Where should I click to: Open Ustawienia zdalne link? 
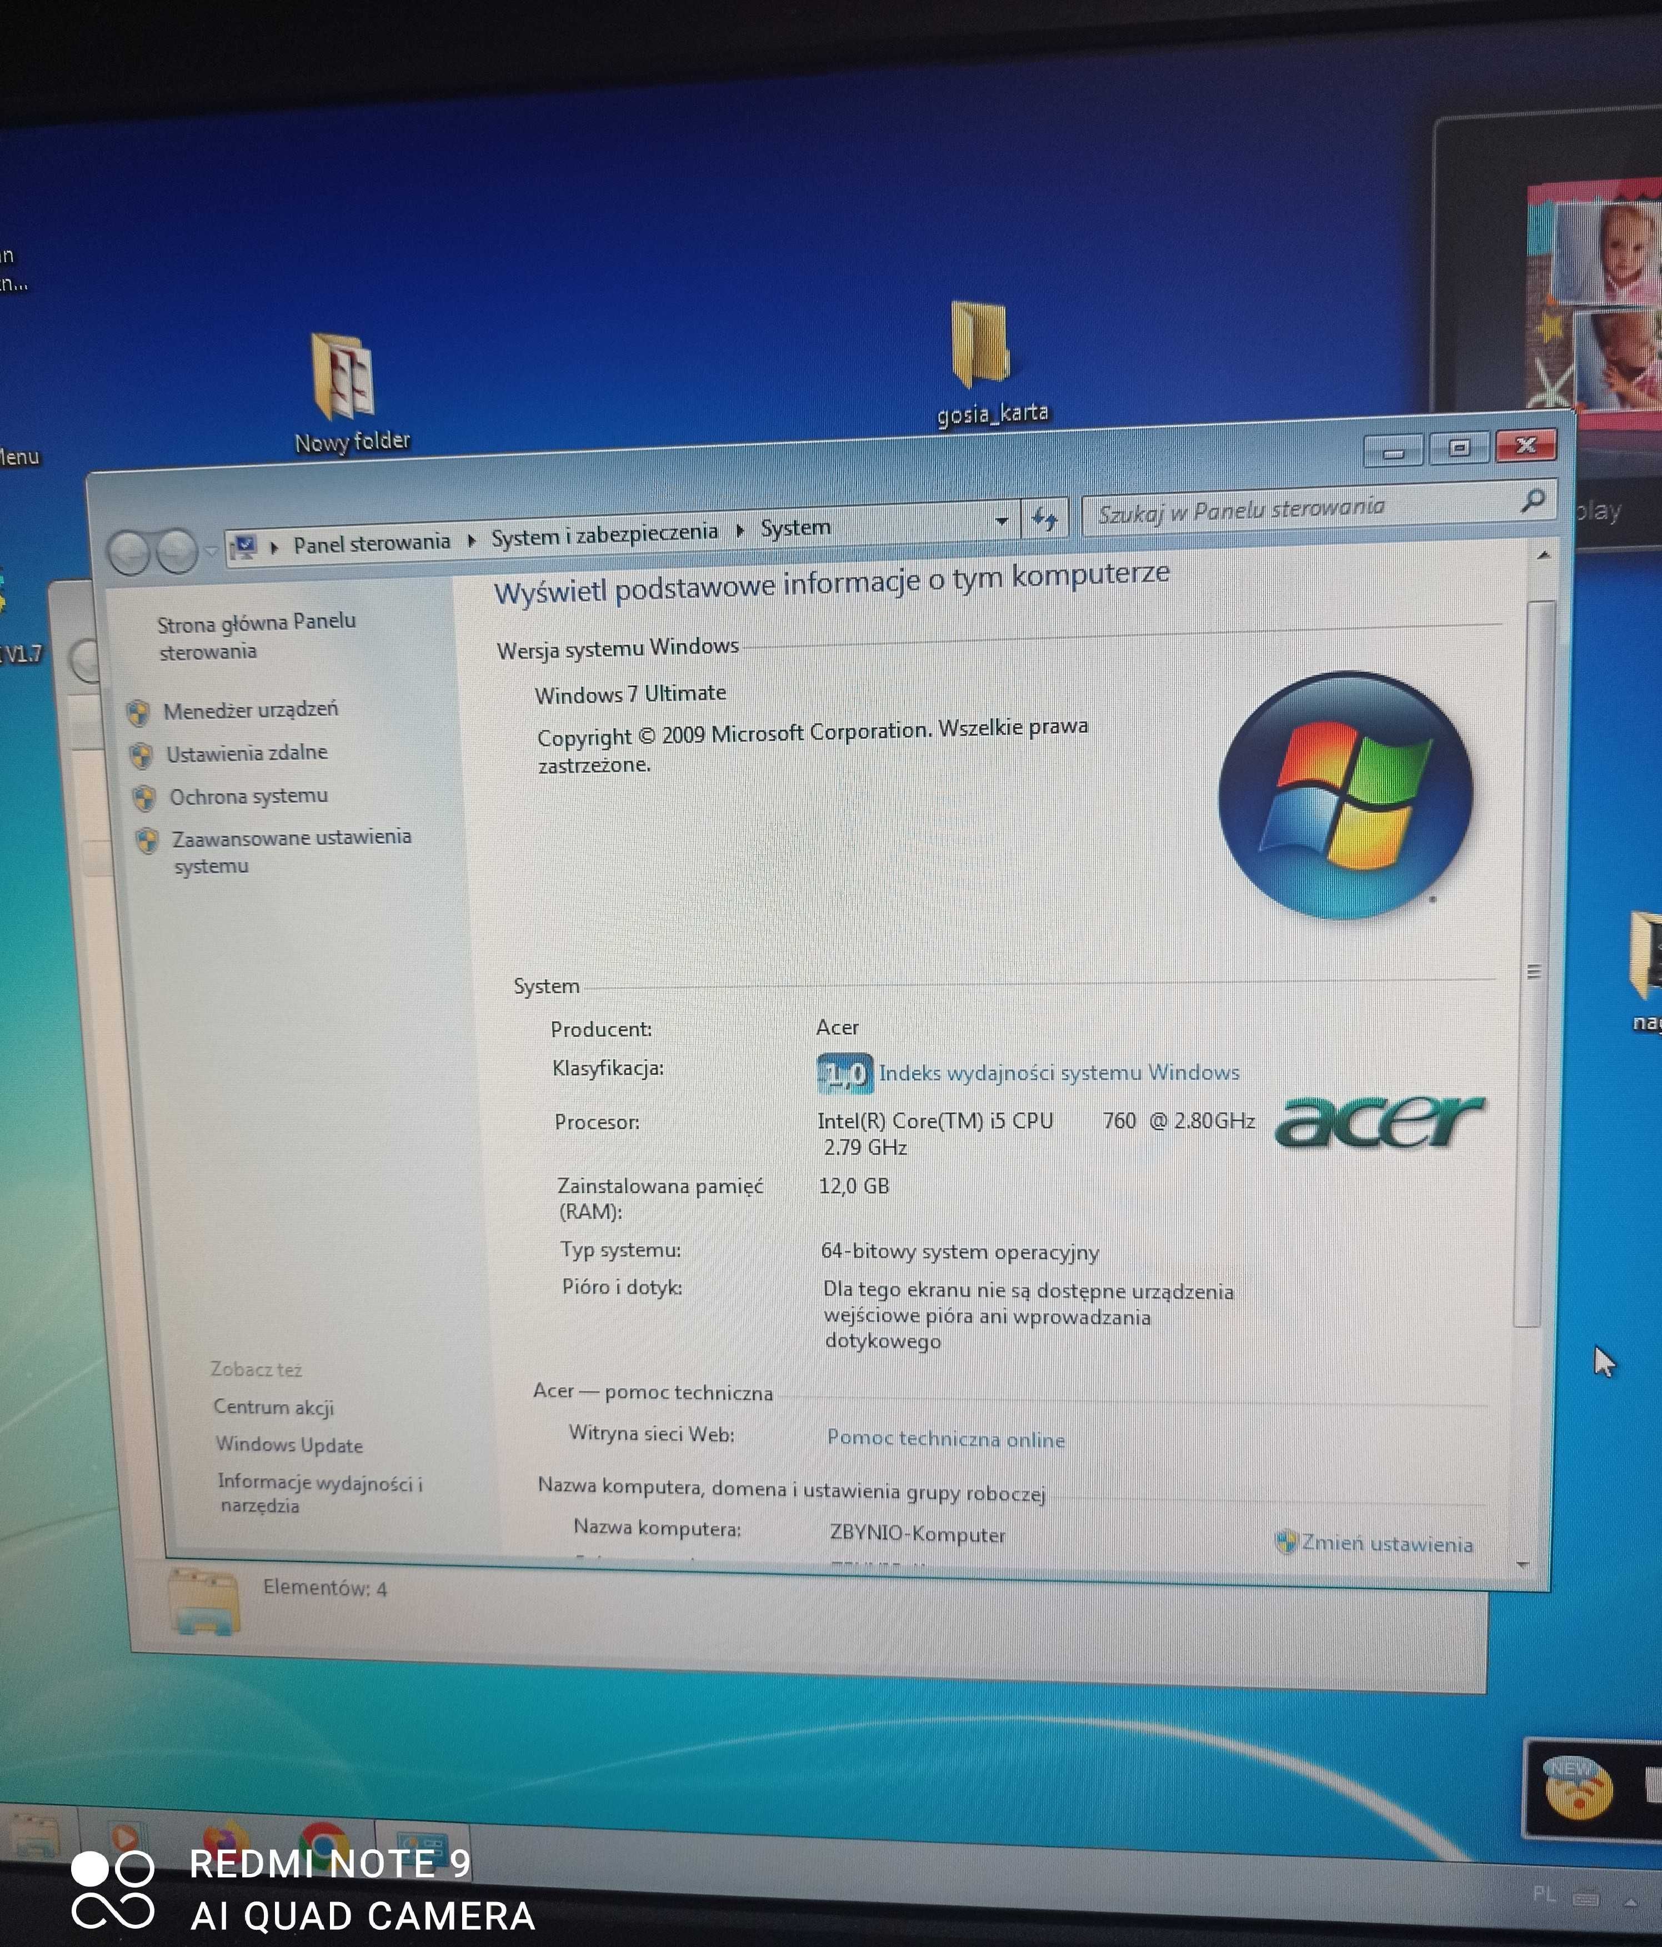tap(247, 754)
